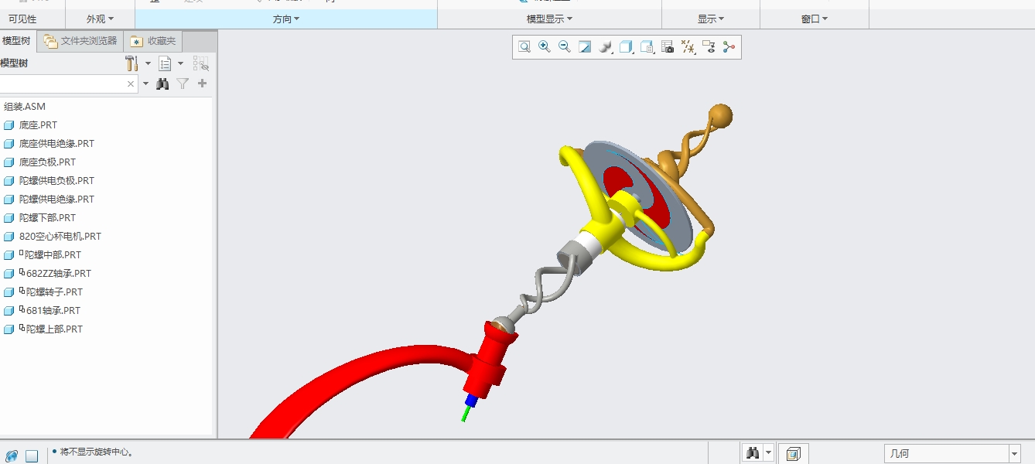1035x464 pixels.
Task: Click the binoculars find icon in model tree
Action: pos(162,84)
